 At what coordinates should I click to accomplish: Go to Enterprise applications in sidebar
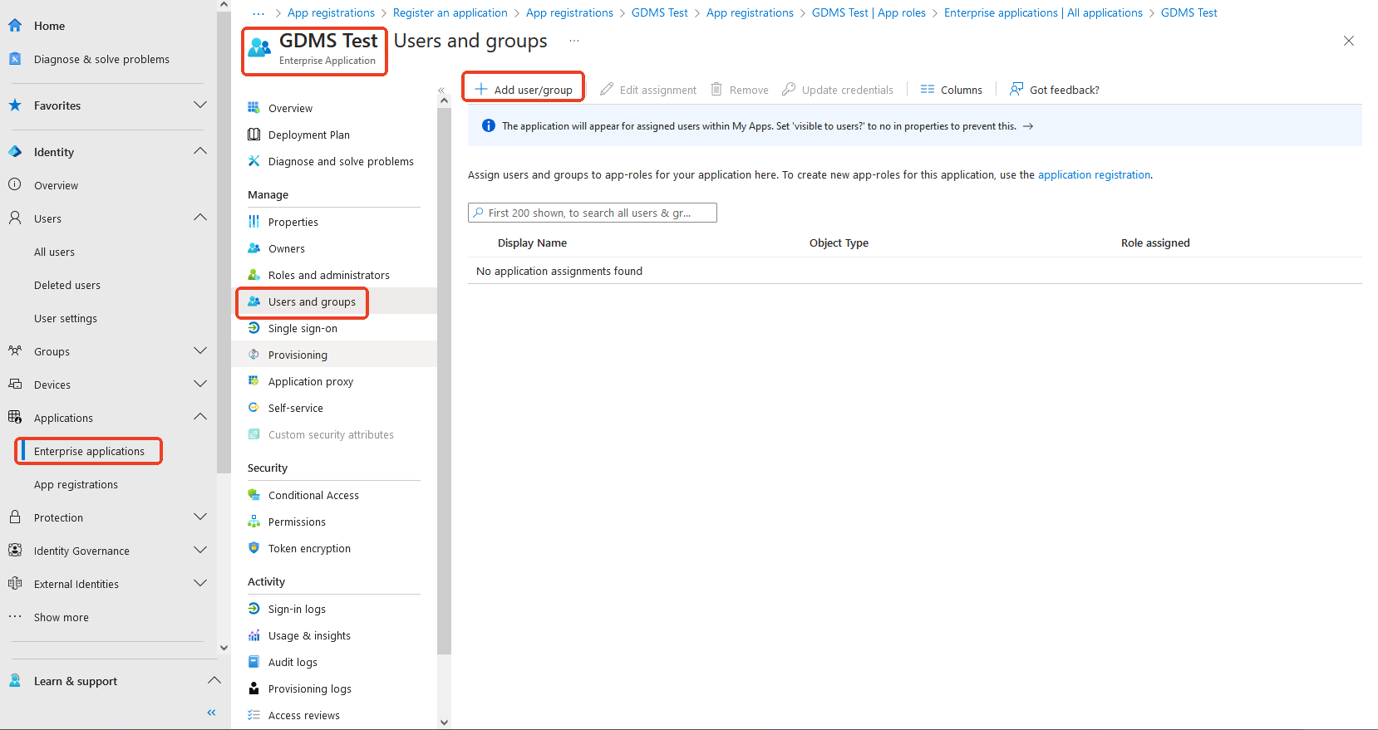(89, 451)
